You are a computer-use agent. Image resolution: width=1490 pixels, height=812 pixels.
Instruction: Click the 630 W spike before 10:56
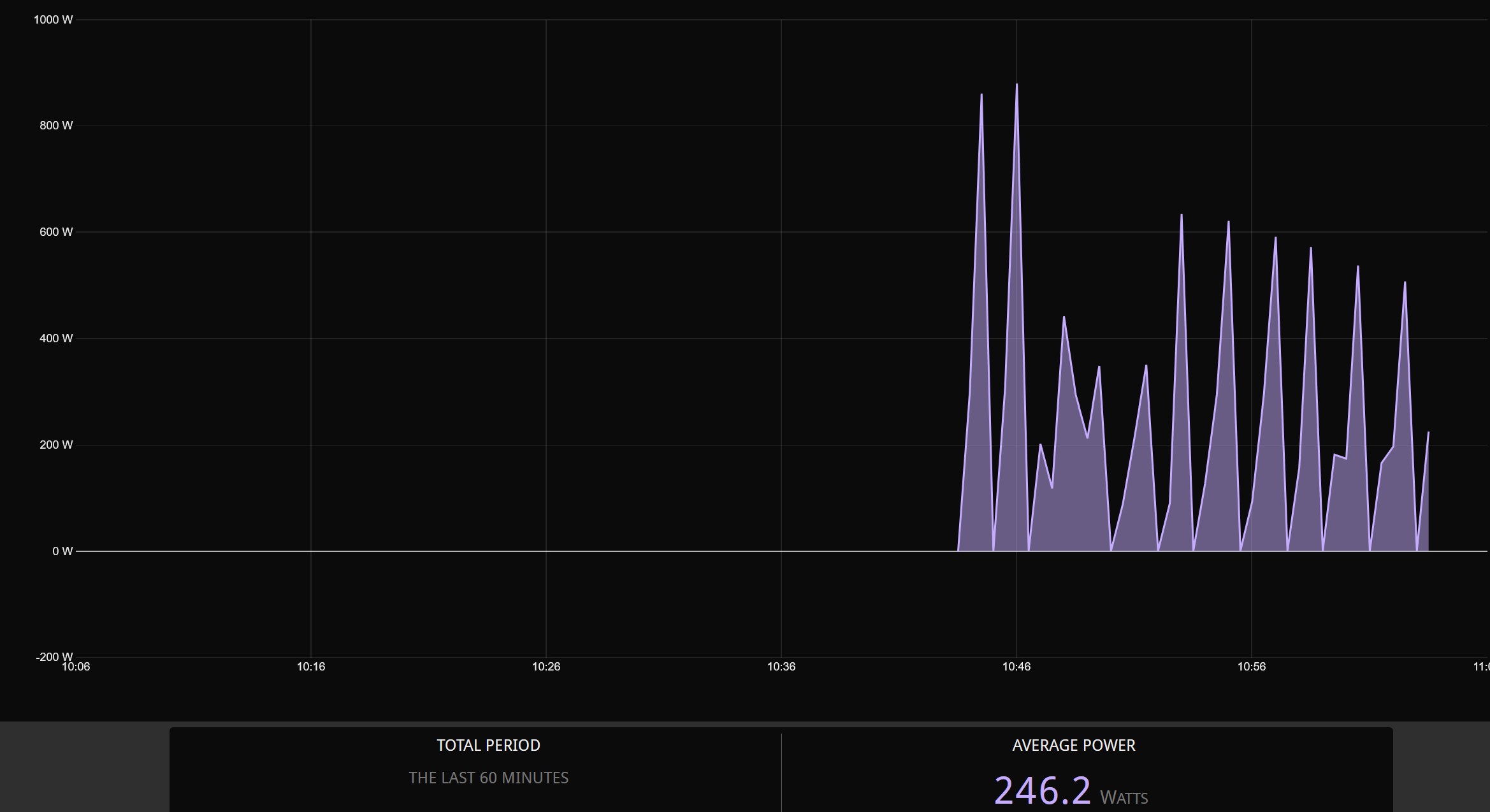pyautogui.click(x=1182, y=215)
